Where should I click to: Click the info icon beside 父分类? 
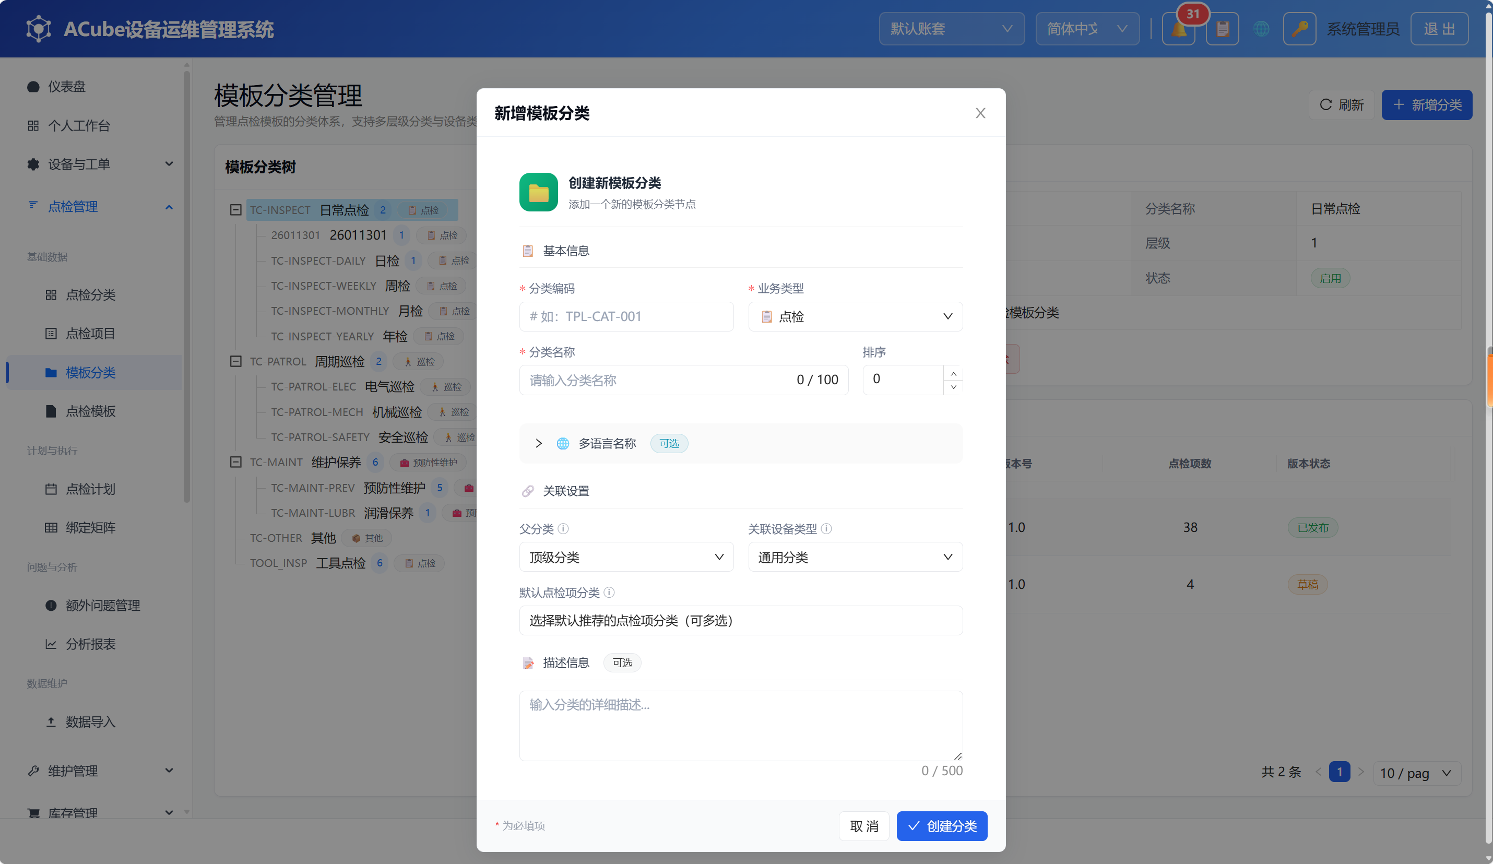[x=563, y=529]
